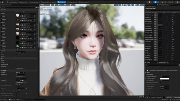Select the Curves tab
180x101 pixels.
click(x=172, y=5)
